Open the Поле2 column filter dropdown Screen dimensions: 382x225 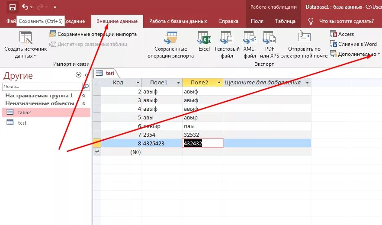click(219, 83)
